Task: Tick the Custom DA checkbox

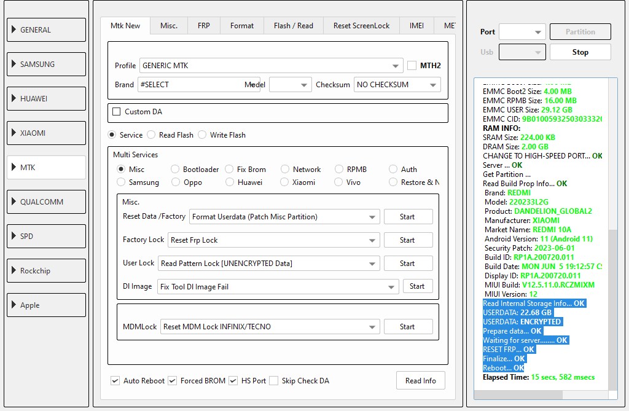Action: pyautogui.click(x=117, y=112)
